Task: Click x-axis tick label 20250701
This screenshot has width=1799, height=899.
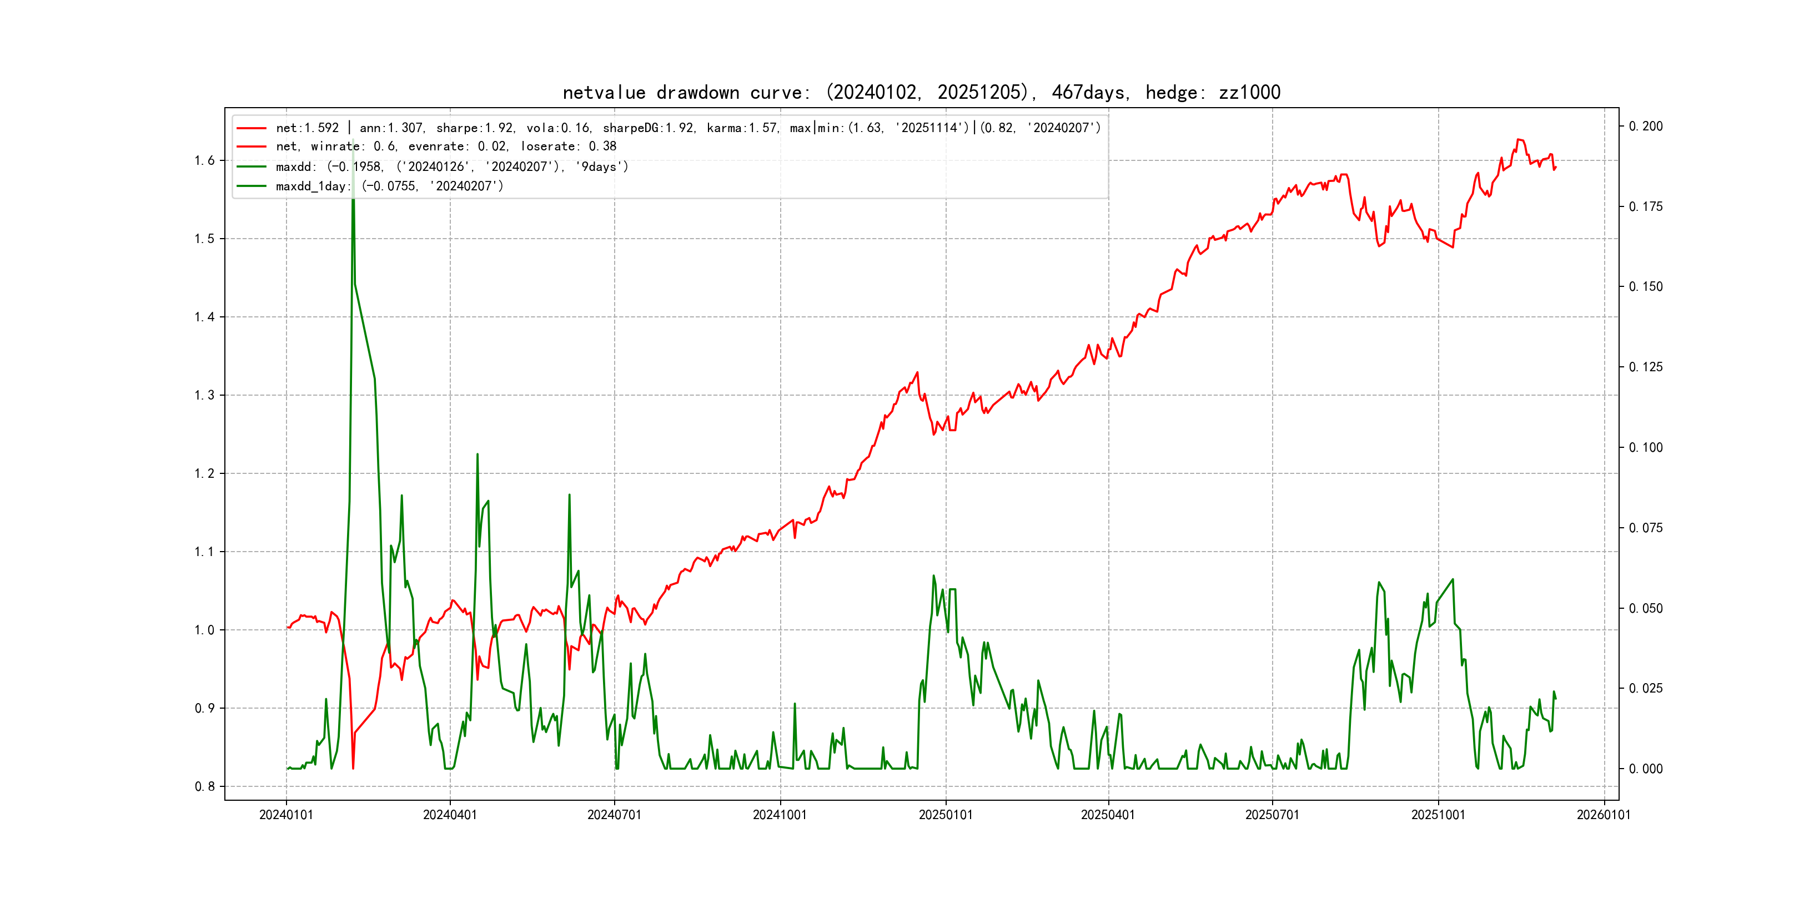Action: point(1272,815)
